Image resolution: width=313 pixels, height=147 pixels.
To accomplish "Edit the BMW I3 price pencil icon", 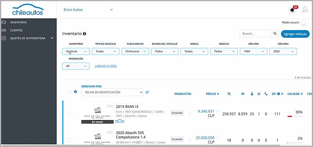I will click(x=218, y=111).
